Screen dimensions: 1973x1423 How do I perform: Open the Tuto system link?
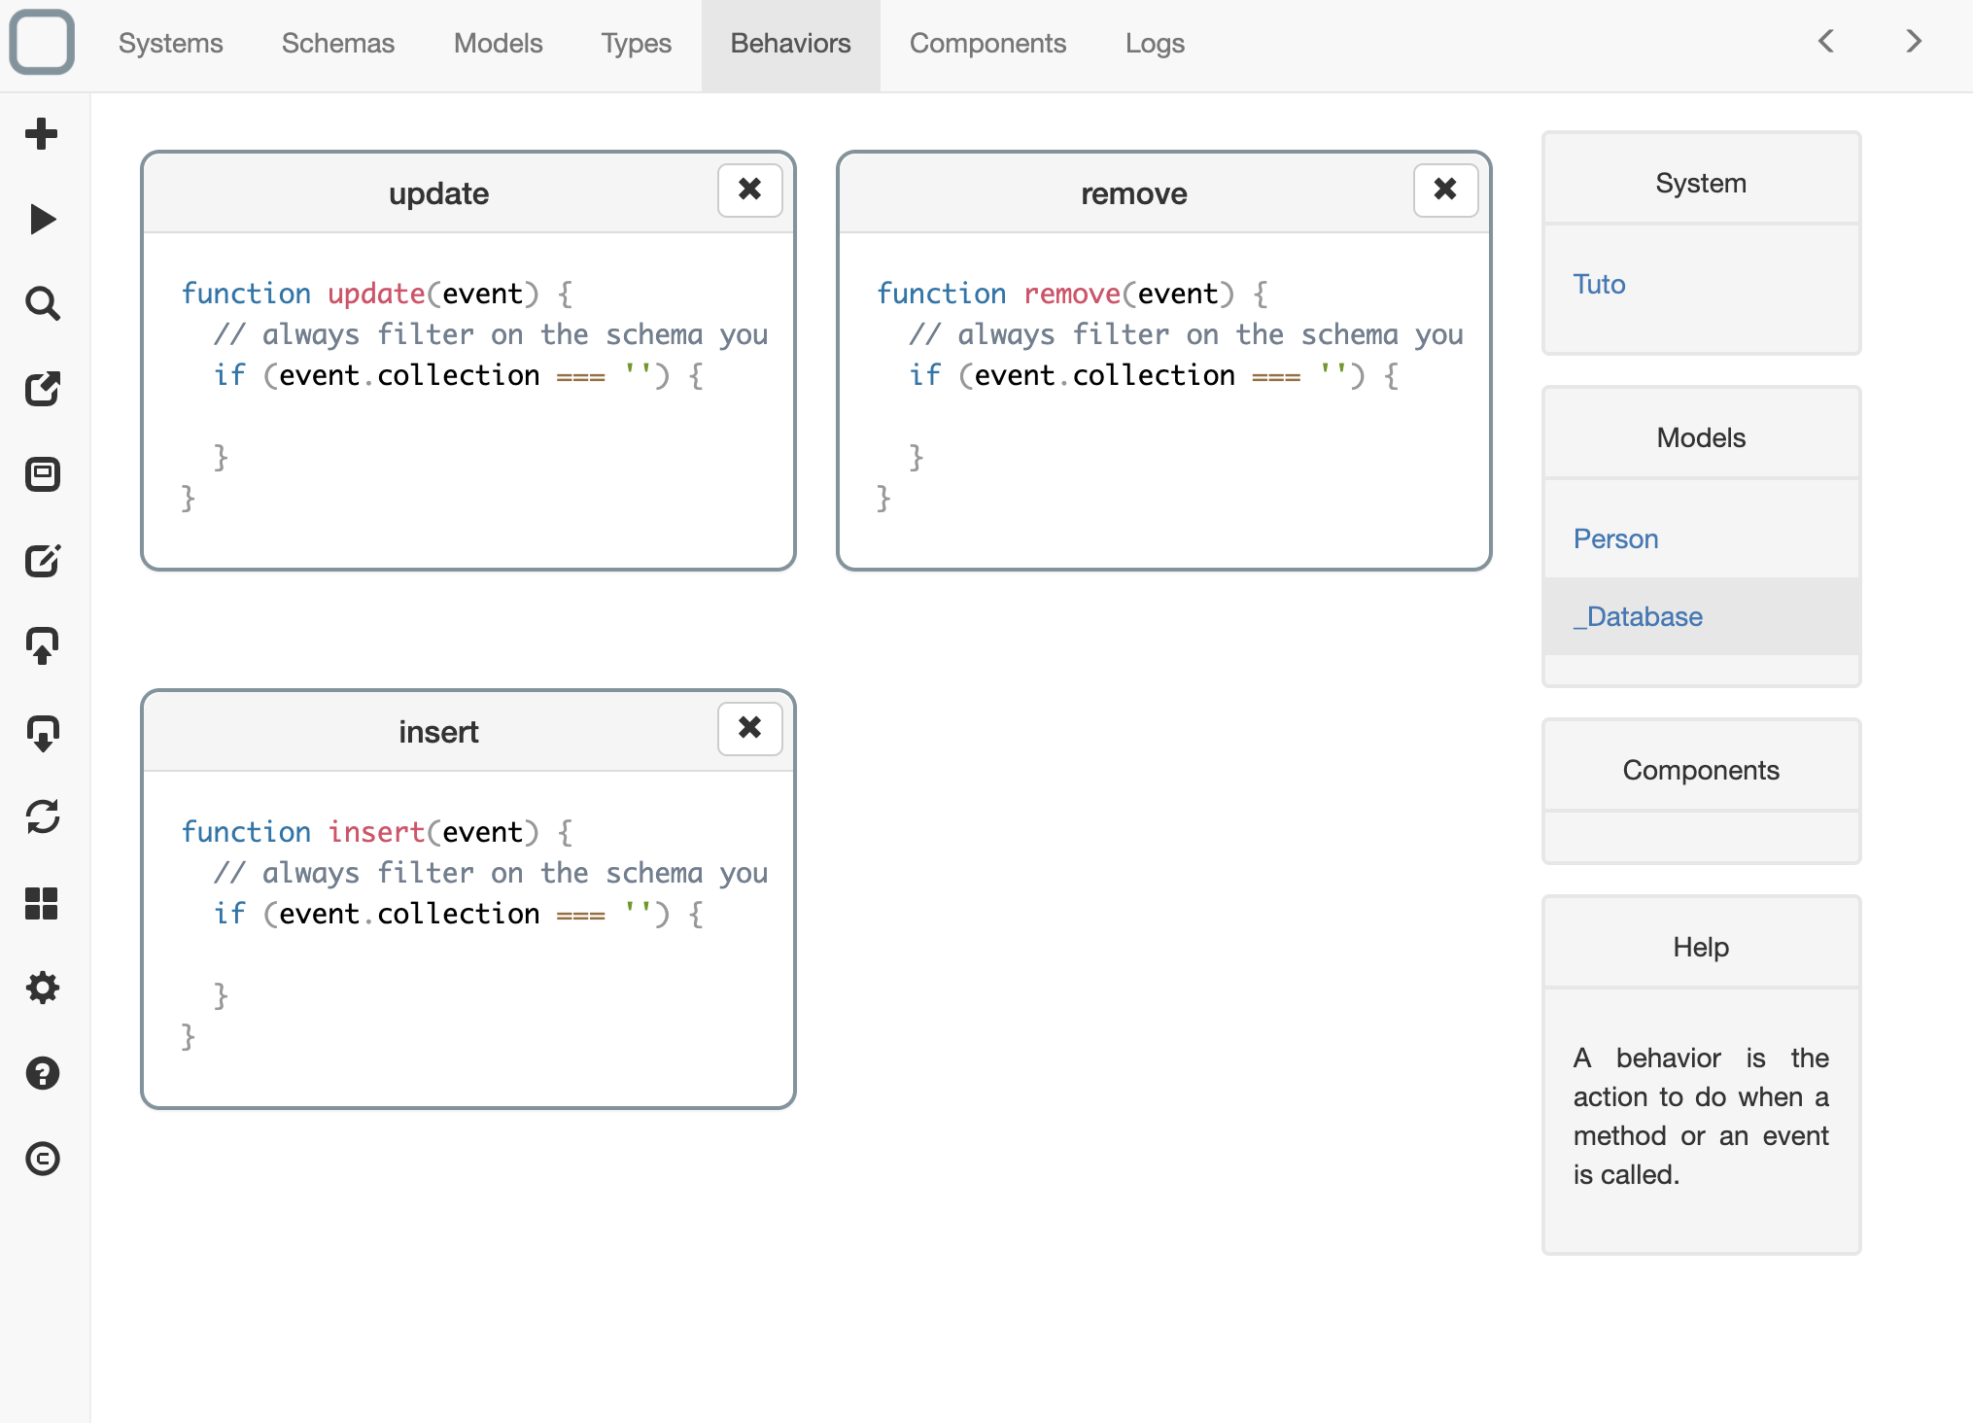pyautogui.click(x=1599, y=284)
